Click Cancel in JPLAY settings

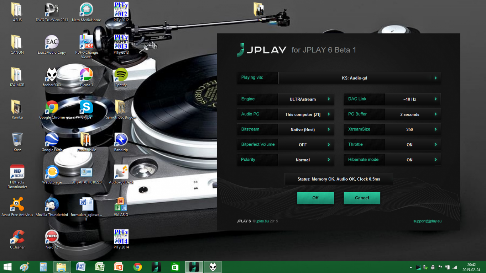pyautogui.click(x=362, y=198)
